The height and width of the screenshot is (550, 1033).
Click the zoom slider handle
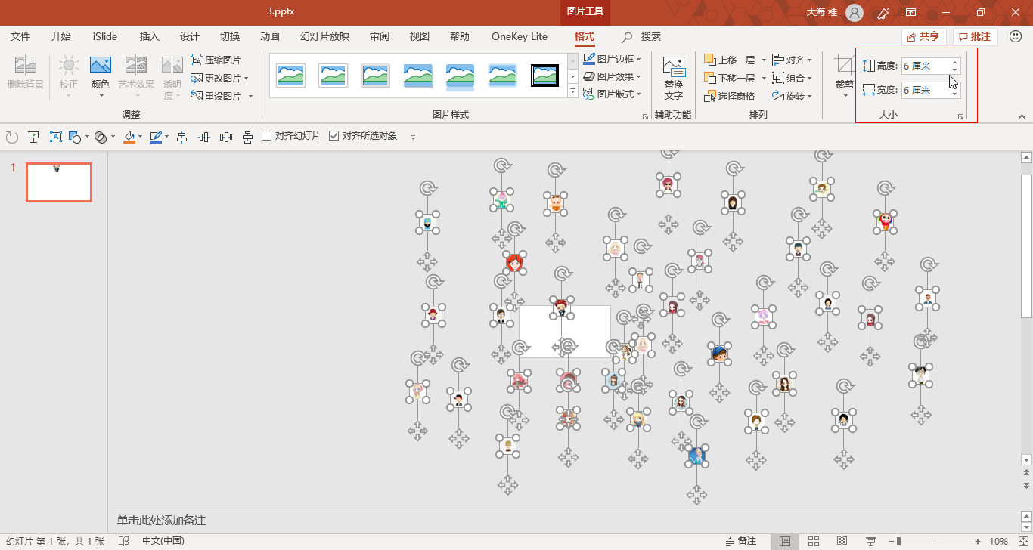899,541
